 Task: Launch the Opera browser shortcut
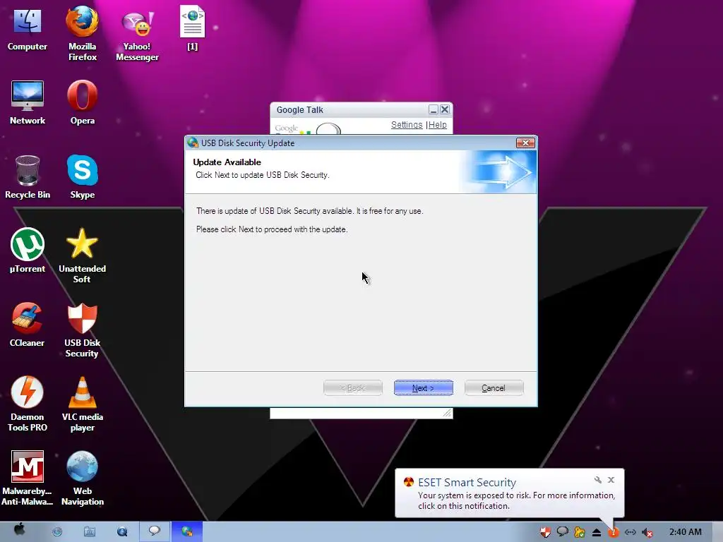82,102
